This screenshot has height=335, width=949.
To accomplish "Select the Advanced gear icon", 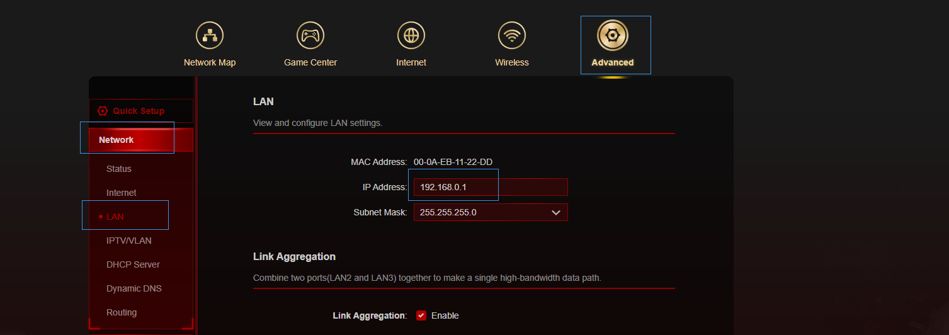I will (x=613, y=35).
